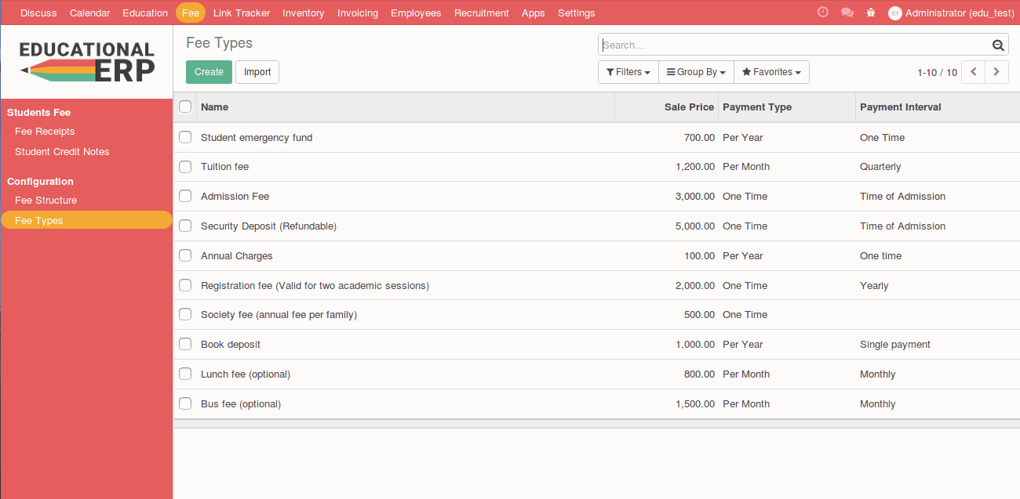Click the Import button
Image resolution: width=1020 pixels, height=499 pixels.
tap(257, 72)
